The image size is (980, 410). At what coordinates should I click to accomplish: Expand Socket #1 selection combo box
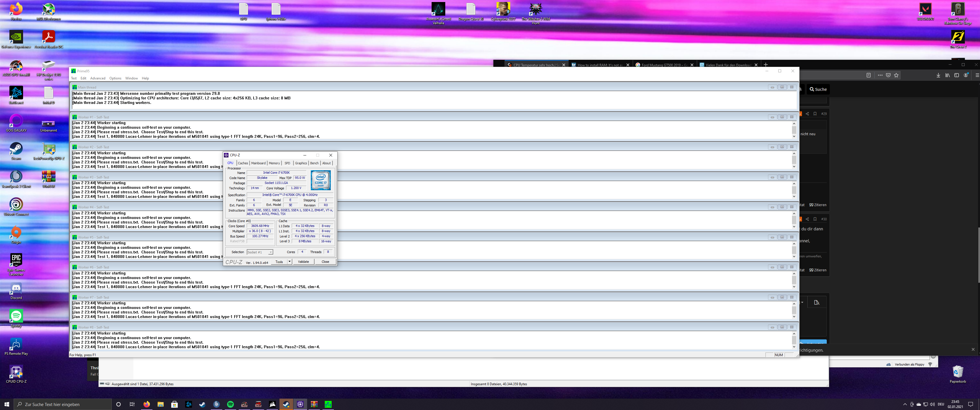coord(270,252)
